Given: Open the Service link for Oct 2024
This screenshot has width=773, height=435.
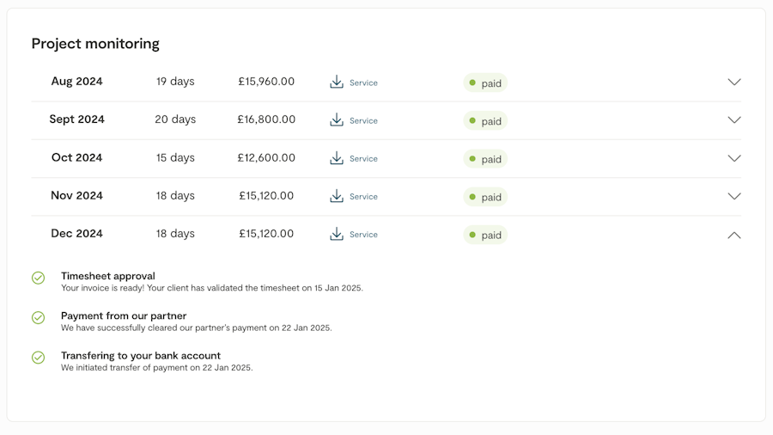Looking at the screenshot, I should [363, 159].
